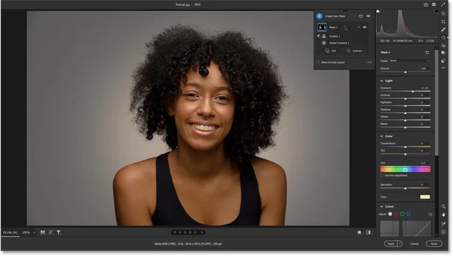Viewport: 453px width, 256px height.
Task: Open the sort options icon in bottom bar
Action: [51, 232]
